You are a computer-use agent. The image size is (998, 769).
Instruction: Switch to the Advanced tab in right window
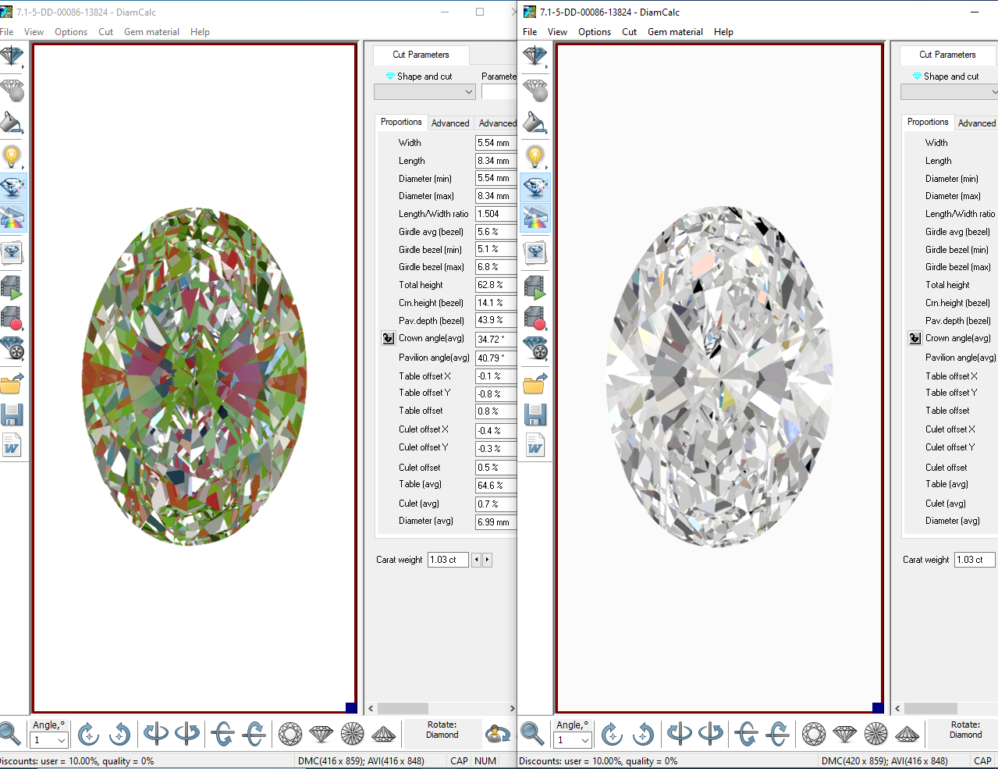click(976, 123)
